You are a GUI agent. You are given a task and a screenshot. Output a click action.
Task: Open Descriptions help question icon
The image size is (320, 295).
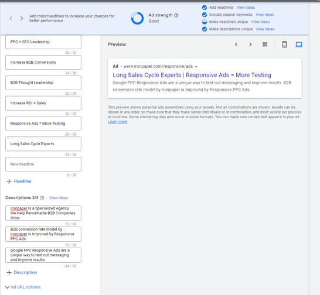point(42,198)
